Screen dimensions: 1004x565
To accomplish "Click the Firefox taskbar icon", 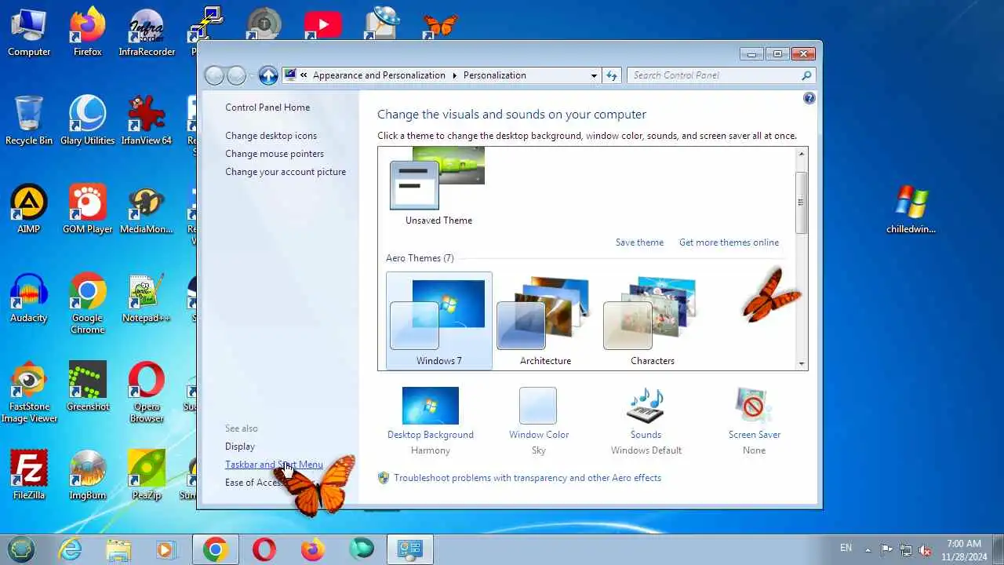I will point(313,549).
